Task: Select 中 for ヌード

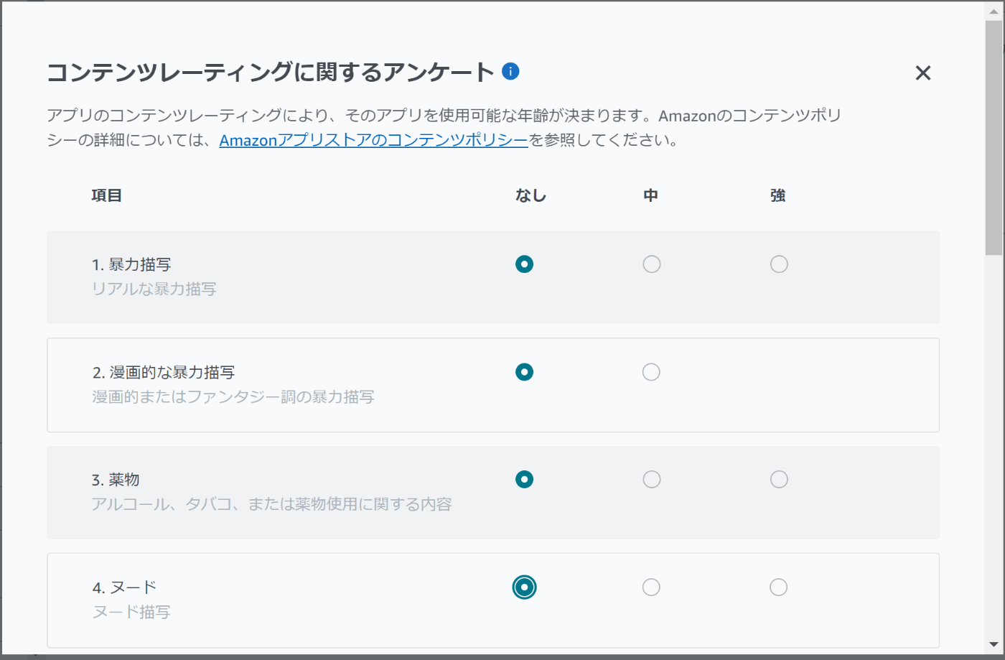Action: (x=651, y=587)
